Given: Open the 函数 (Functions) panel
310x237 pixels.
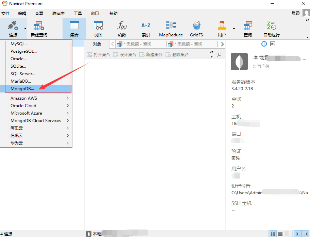Looking at the screenshot, I should tap(122, 29).
